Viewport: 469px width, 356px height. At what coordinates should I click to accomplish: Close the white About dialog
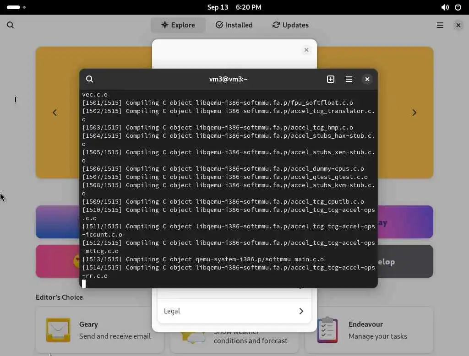(x=306, y=50)
